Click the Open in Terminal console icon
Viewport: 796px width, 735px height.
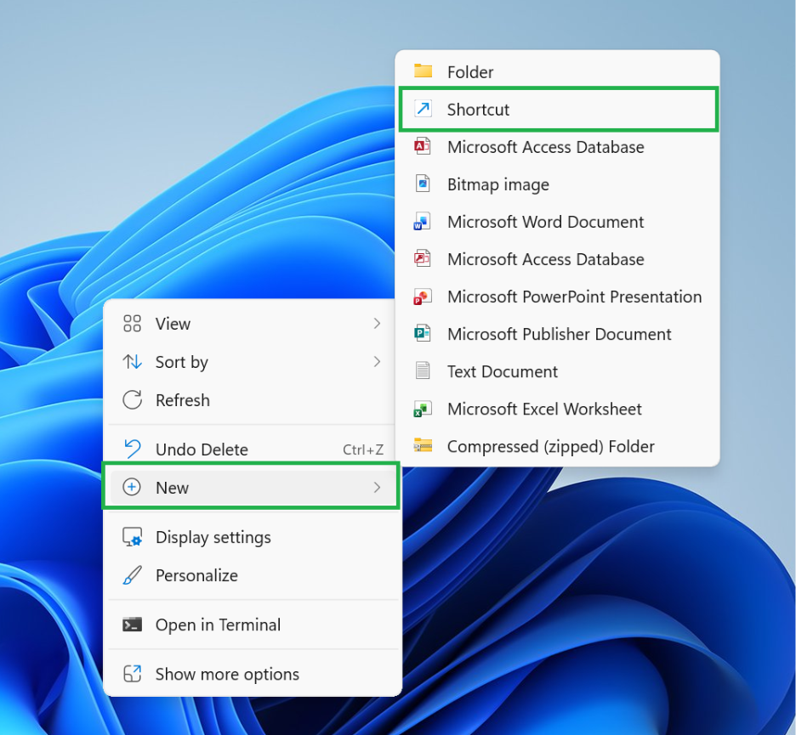132,625
